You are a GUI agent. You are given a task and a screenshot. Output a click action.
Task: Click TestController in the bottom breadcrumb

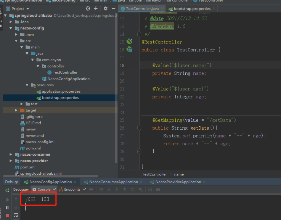(x=154, y=174)
